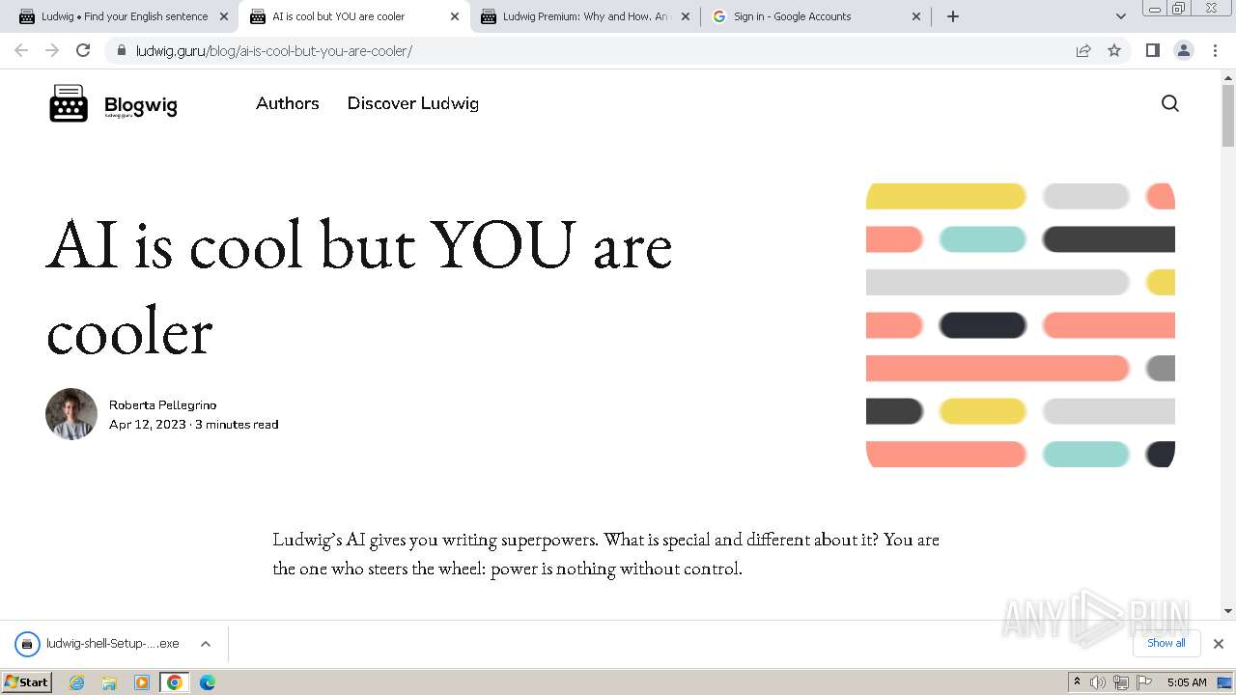Open the media player taskbar icon
Viewport: 1236px width, 695px height.
tap(142, 682)
